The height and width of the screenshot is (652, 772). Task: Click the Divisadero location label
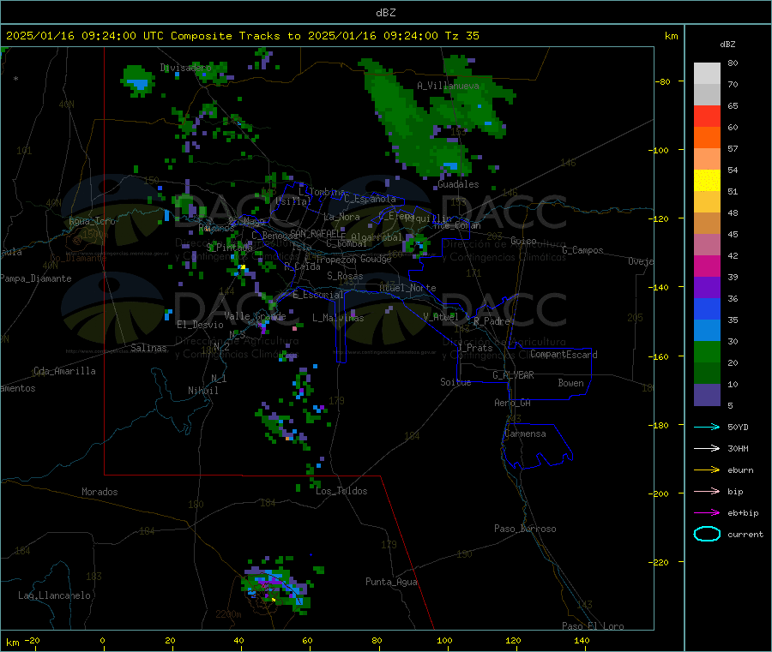[185, 68]
